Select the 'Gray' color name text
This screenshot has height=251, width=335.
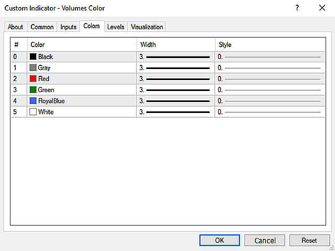tap(44, 68)
